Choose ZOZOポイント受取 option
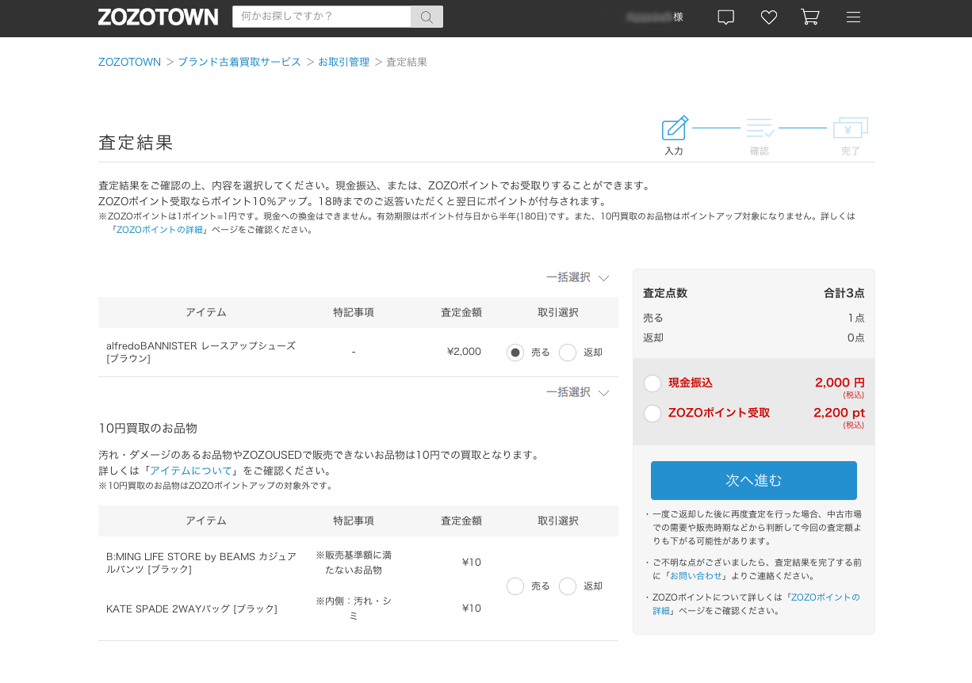This screenshot has width=972, height=683. point(652,414)
